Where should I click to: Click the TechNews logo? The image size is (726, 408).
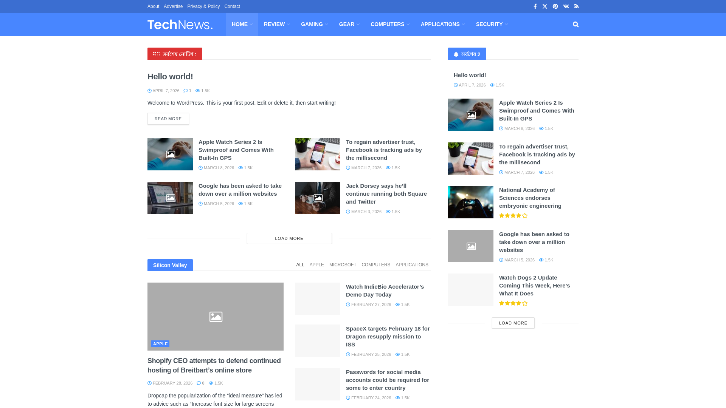[180, 25]
